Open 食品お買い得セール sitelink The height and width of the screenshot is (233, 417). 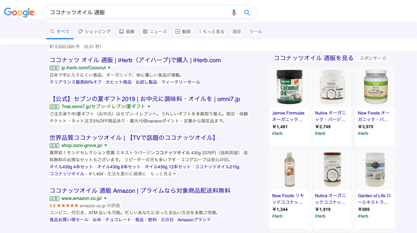[69, 219]
